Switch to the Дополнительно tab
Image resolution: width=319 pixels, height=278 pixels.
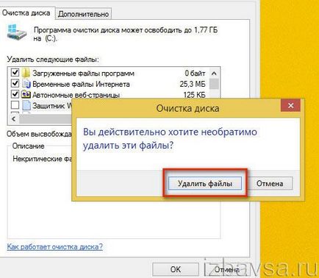83,14
